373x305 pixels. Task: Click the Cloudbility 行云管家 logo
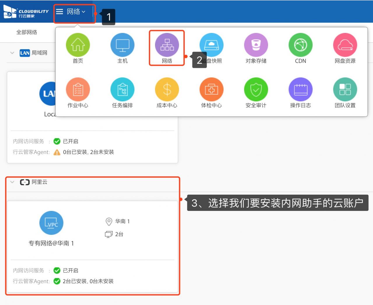coord(26,12)
